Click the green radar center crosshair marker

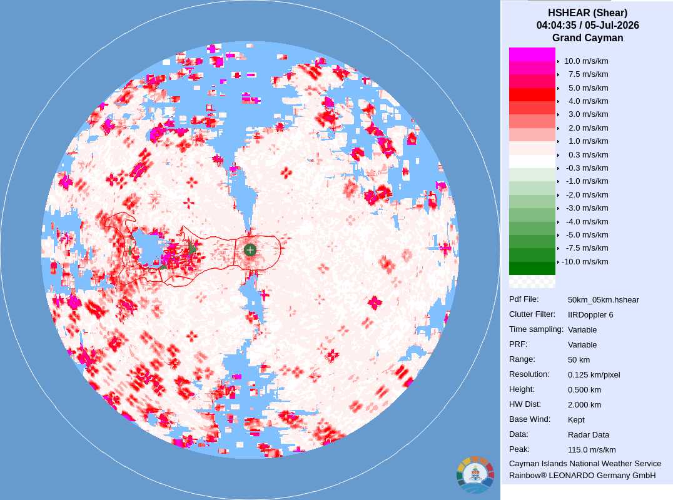click(250, 249)
